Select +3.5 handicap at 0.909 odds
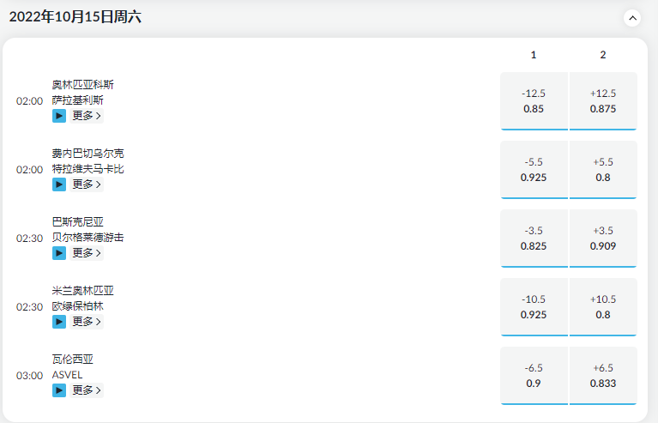The image size is (658, 423). 603,239
